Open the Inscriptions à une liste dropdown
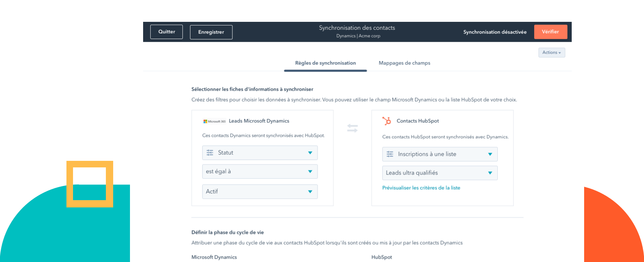The width and height of the screenshot is (644, 262). [x=440, y=154]
